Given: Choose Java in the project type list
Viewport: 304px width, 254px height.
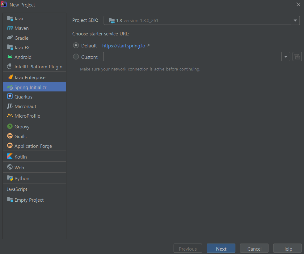Looking at the screenshot, I should (x=35, y=18).
